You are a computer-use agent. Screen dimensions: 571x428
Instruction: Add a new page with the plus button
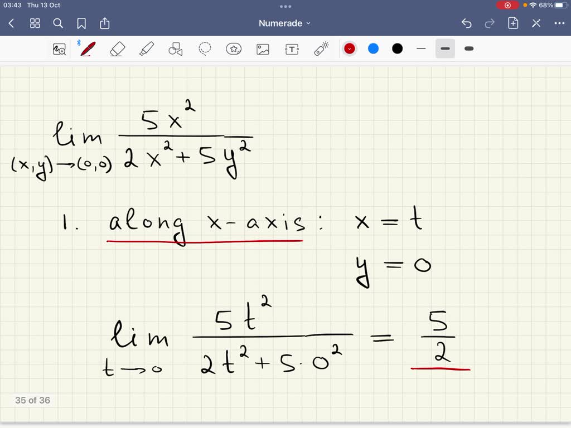click(x=512, y=23)
